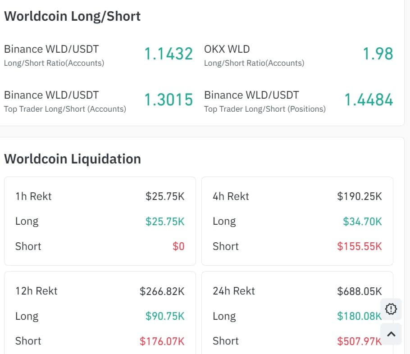Click the scroll-to-top chevron button
The image size is (410, 354).
[x=391, y=334]
